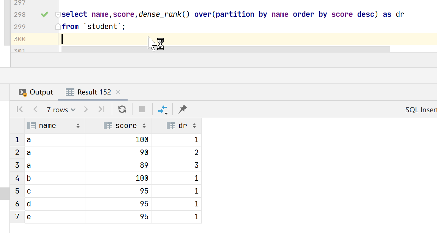Click the editor horizontal scrollbar
Screen dimensions: 437x233
pyautogui.click(x=226, y=49)
